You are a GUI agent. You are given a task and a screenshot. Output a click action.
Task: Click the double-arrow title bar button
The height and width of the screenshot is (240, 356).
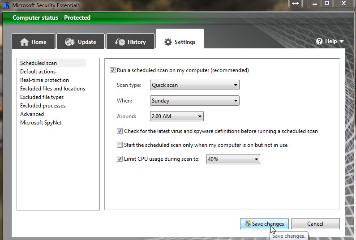(295, 4)
